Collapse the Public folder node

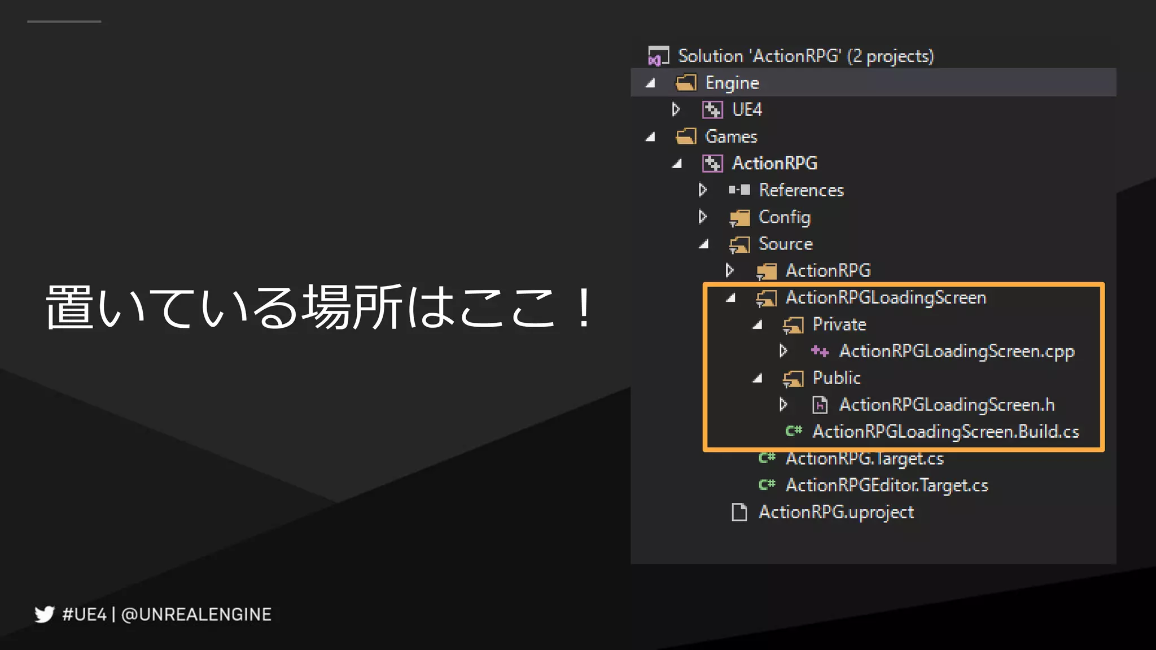click(x=757, y=378)
